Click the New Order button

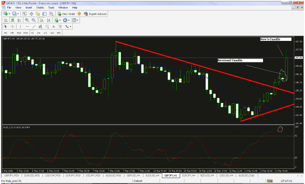pyautogui.click(x=66, y=14)
